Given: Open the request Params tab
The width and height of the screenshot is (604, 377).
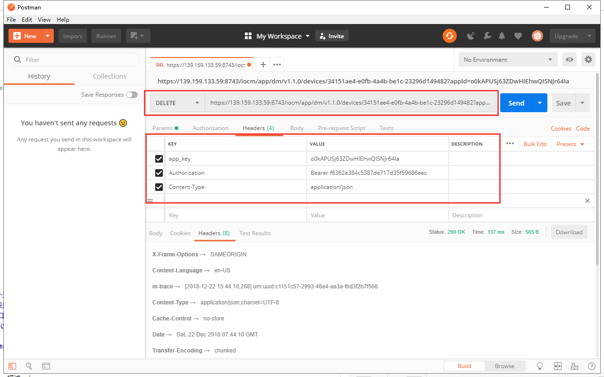Looking at the screenshot, I should point(165,128).
